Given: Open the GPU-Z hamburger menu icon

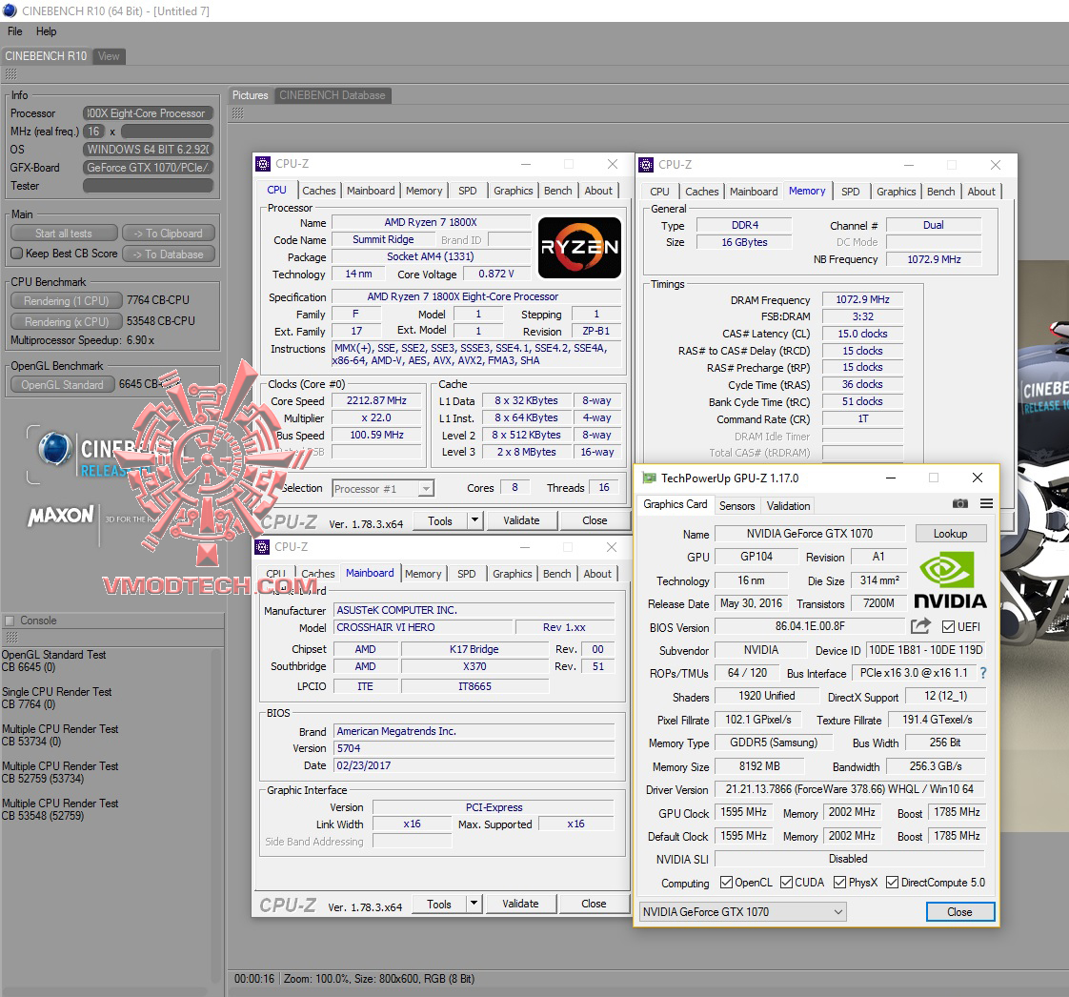Looking at the screenshot, I should (x=986, y=504).
